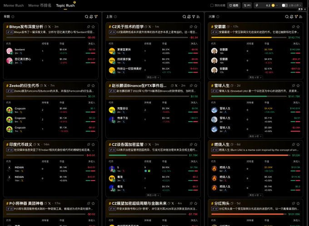Click the info icon beside 上涨

[115, 17]
